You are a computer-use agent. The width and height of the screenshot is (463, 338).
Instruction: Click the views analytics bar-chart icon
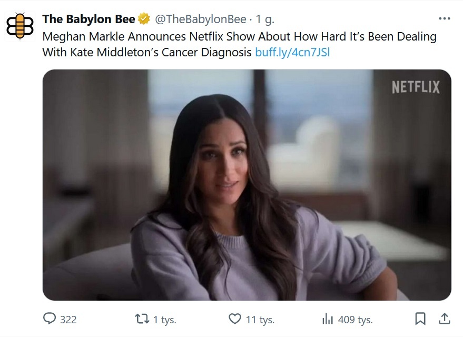pos(328,319)
